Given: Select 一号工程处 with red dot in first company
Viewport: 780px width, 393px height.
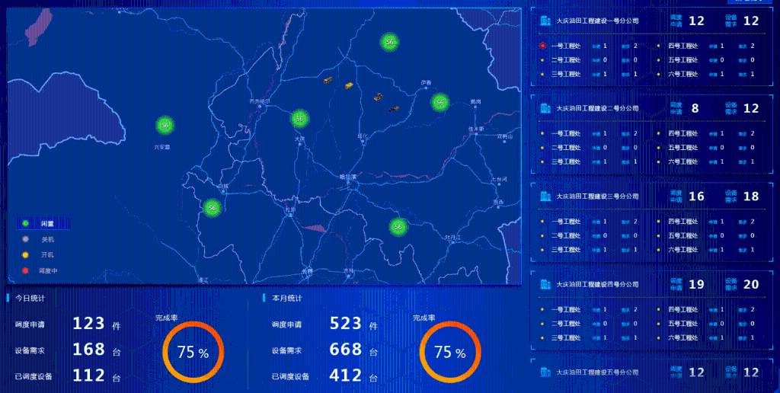Looking at the screenshot, I should click(565, 46).
